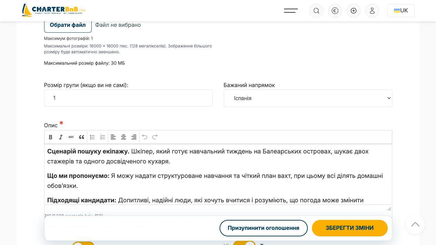Click the scroll-to-top arrow button
The image size is (436, 245).
pyautogui.click(x=415, y=225)
